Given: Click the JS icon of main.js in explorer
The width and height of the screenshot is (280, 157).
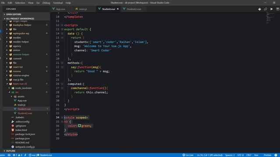Looking at the screenshot, I should (15, 105).
